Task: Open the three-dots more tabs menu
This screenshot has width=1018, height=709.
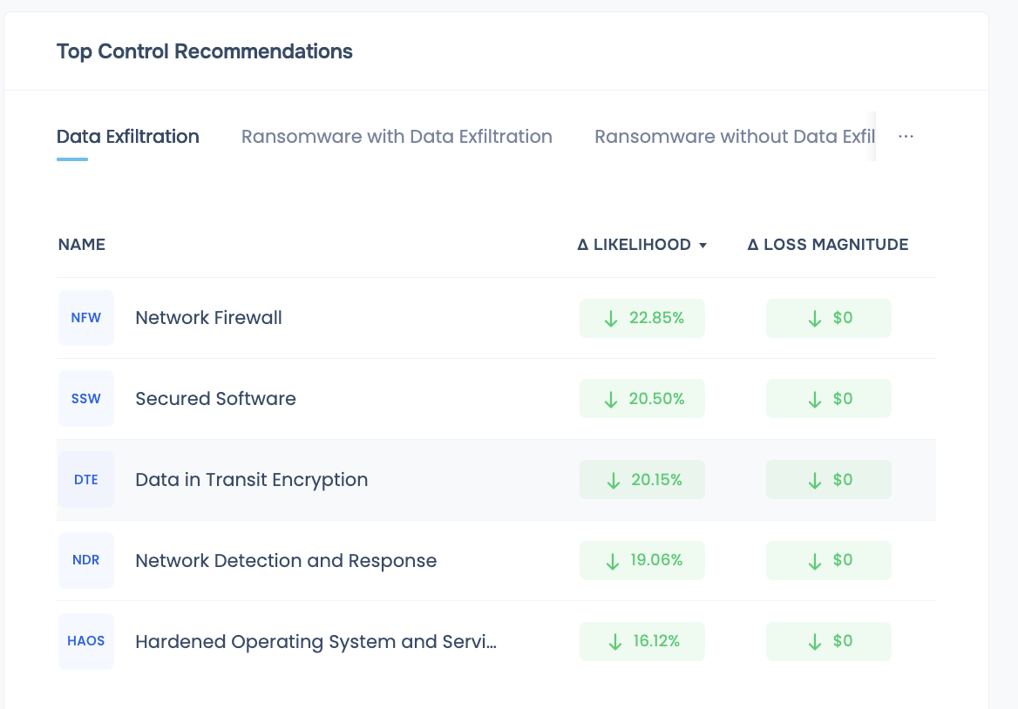Action: 906,137
